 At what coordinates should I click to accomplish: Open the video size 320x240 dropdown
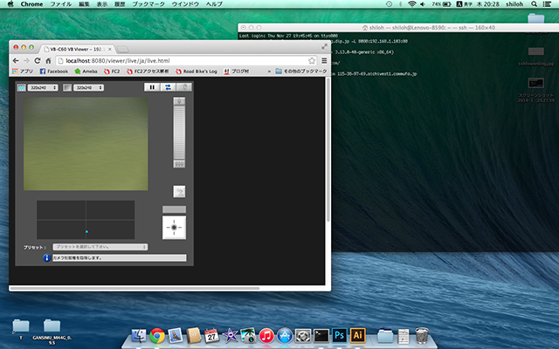click(x=43, y=87)
